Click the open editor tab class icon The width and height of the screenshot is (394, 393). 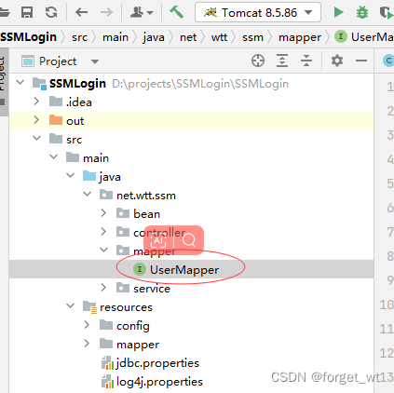[388, 61]
